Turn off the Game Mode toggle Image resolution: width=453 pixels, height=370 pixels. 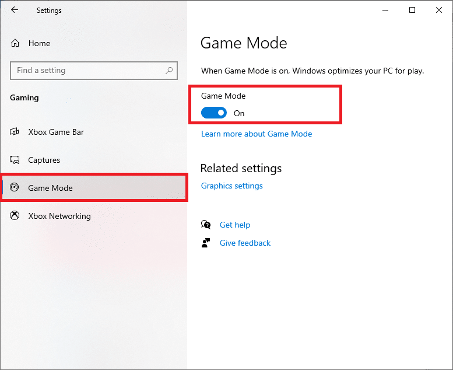pyautogui.click(x=214, y=113)
